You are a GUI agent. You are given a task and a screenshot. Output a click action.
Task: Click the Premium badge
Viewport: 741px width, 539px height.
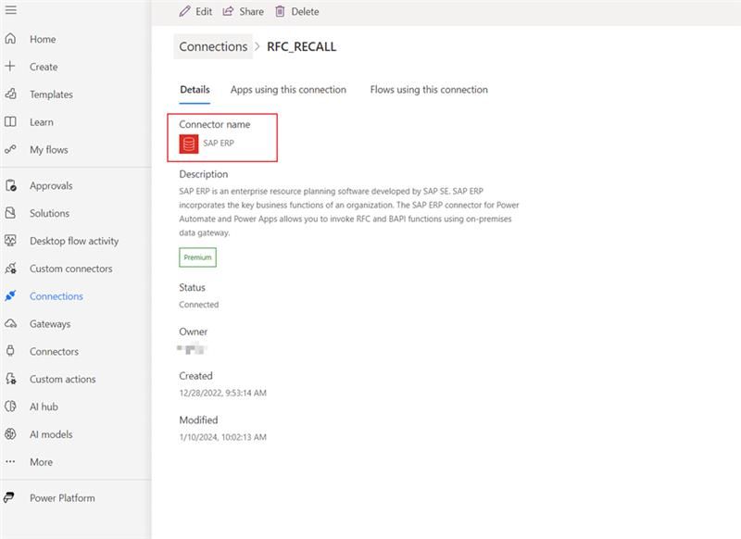coord(197,257)
